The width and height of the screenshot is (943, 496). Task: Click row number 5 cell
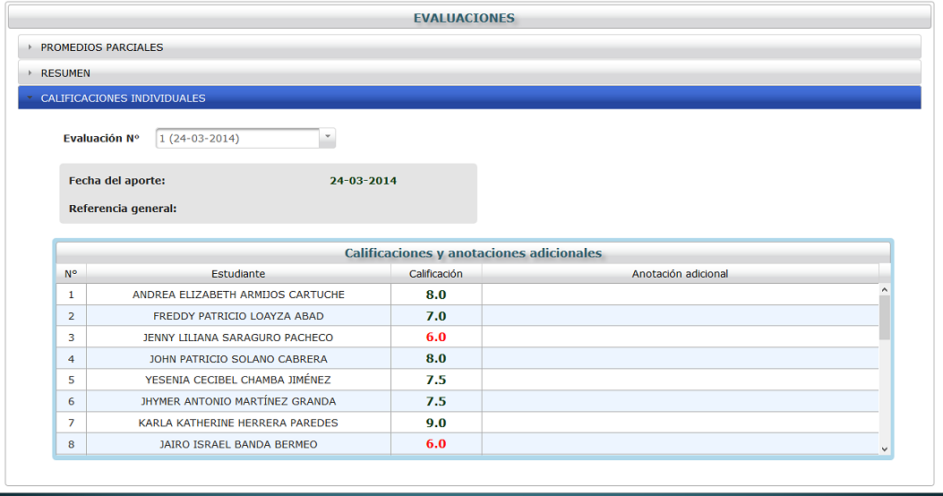click(71, 380)
